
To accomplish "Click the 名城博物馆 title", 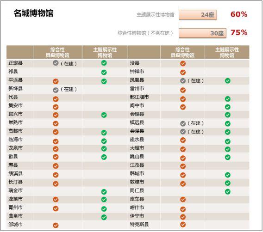I will coord(33,13).
